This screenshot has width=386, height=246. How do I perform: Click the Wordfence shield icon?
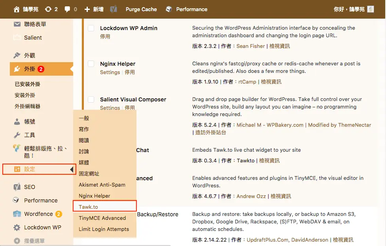(17, 214)
